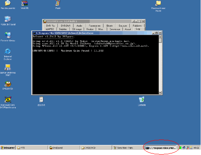Click the Démarrer start button

point(8,148)
